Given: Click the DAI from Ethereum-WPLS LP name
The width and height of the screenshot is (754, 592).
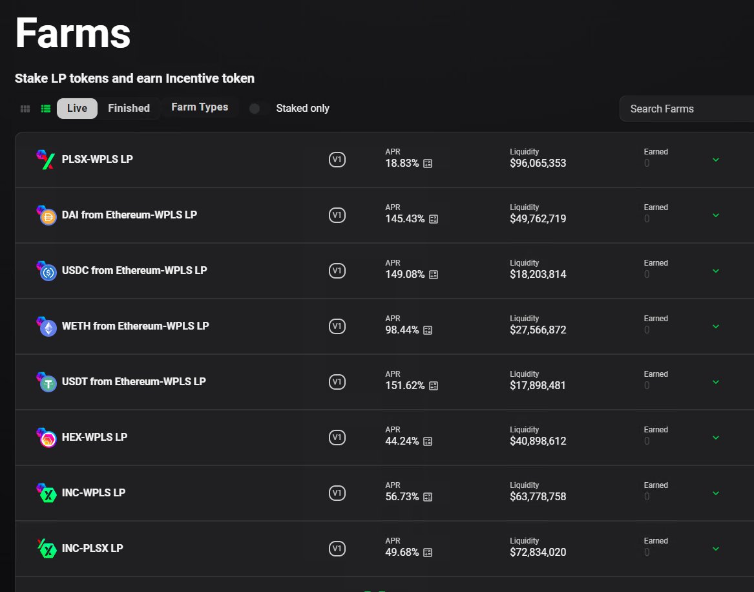Looking at the screenshot, I should (129, 215).
